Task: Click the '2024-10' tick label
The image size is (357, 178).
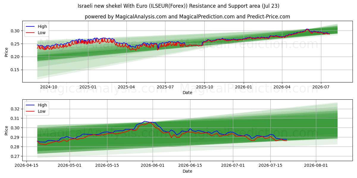Action: (48, 87)
